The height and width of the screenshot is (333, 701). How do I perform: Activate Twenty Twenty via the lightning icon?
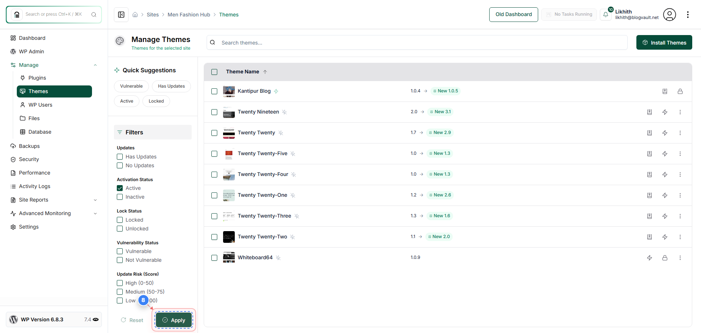coord(665,133)
